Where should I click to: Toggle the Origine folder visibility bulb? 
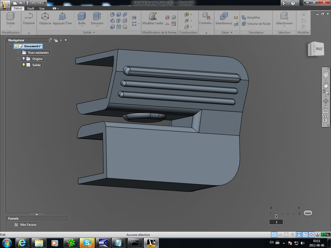(x=24, y=59)
